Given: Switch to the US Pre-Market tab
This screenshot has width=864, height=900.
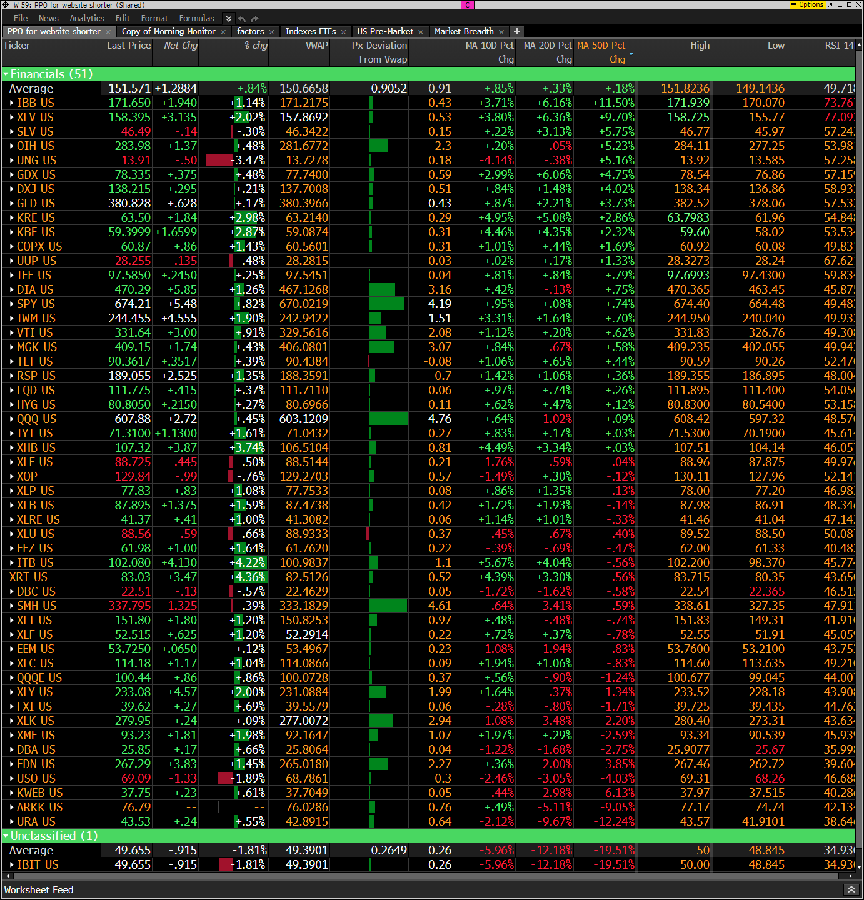Looking at the screenshot, I should [x=384, y=31].
